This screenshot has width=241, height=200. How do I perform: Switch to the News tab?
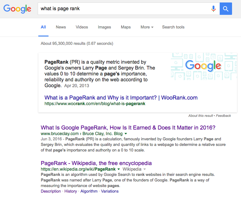pyautogui.click(x=61, y=27)
